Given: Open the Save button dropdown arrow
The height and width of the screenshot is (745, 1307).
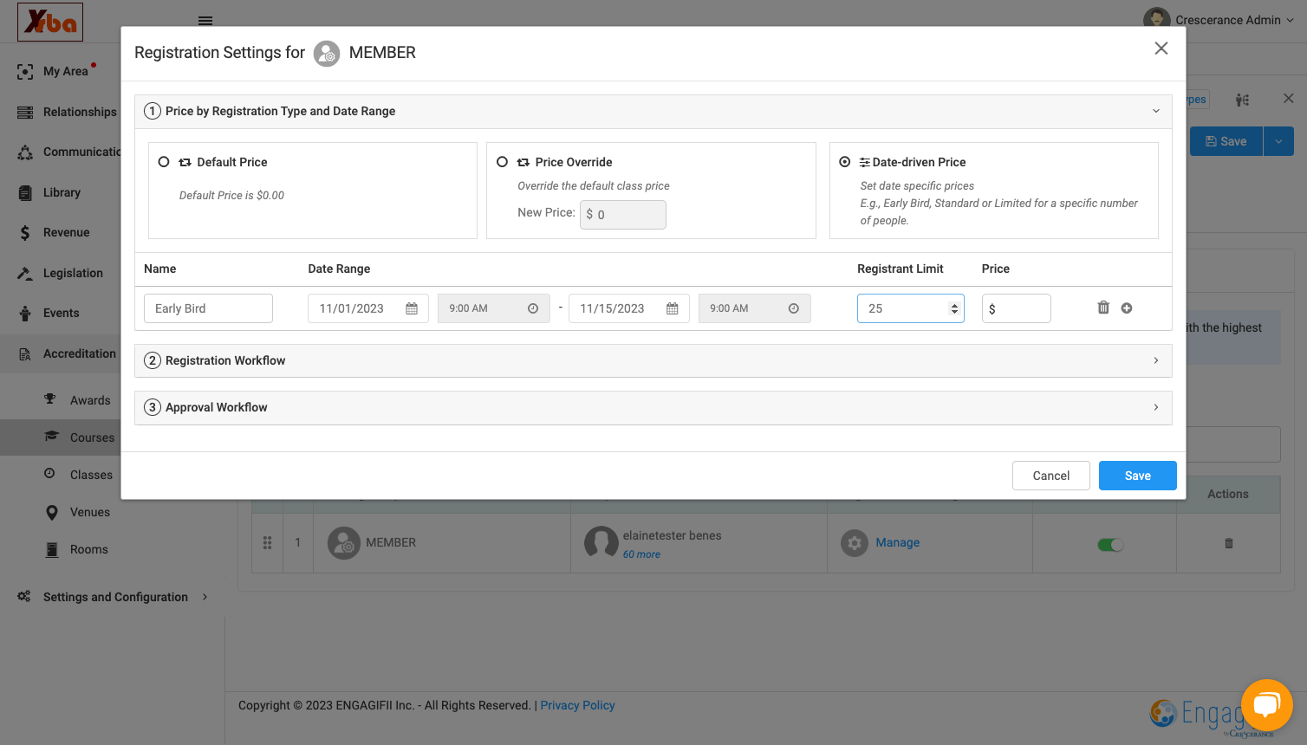Looking at the screenshot, I should coord(1278,141).
